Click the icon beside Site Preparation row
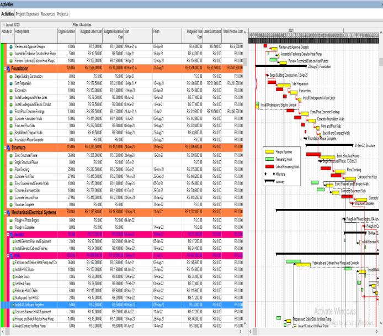Image resolution: width=383 pixels, height=336 pixels. [x=11, y=83]
